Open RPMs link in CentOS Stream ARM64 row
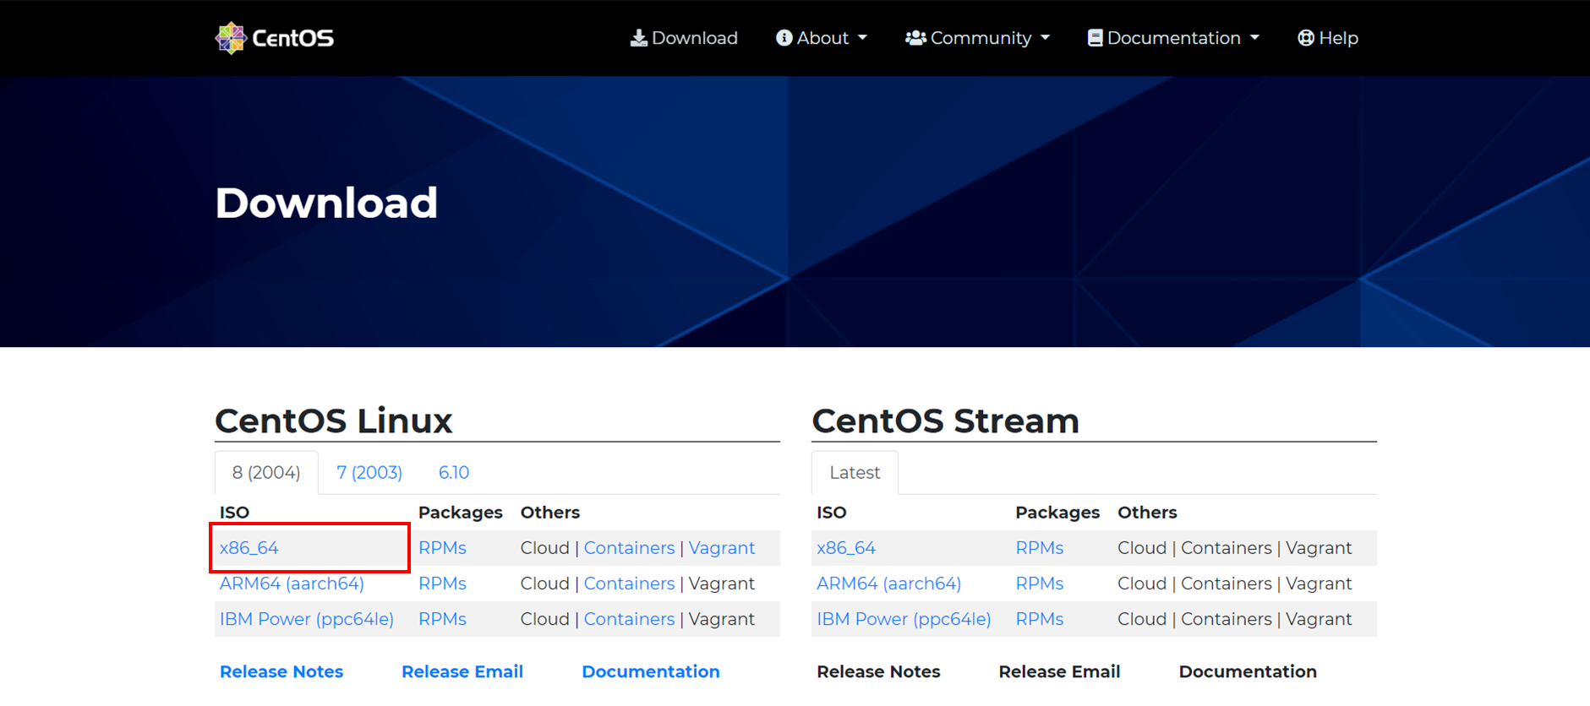 [x=1040, y=584]
